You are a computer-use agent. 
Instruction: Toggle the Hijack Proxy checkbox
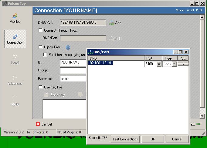pos(41,47)
